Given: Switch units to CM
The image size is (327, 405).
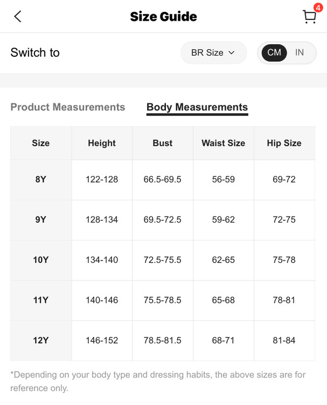Looking at the screenshot, I should (274, 52).
